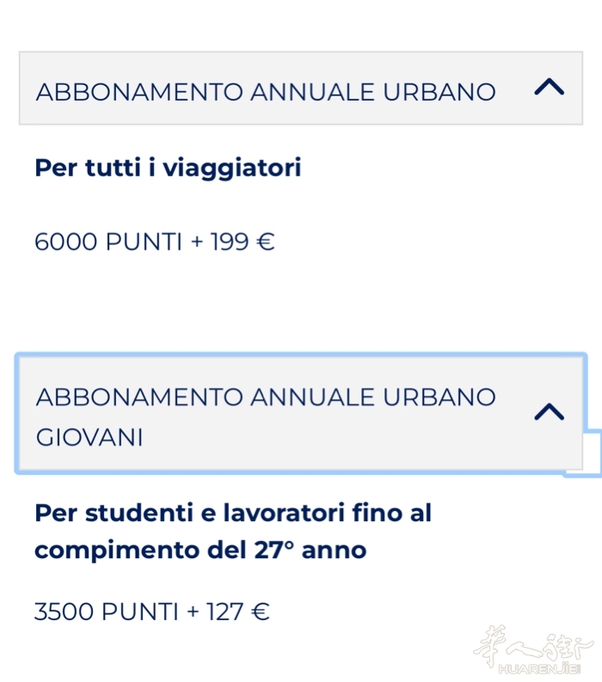Click the 'ABBONAMENTO ANNUALE URBANO' header title
This screenshot has width=602, height=682.
click(x=266, y=92)
